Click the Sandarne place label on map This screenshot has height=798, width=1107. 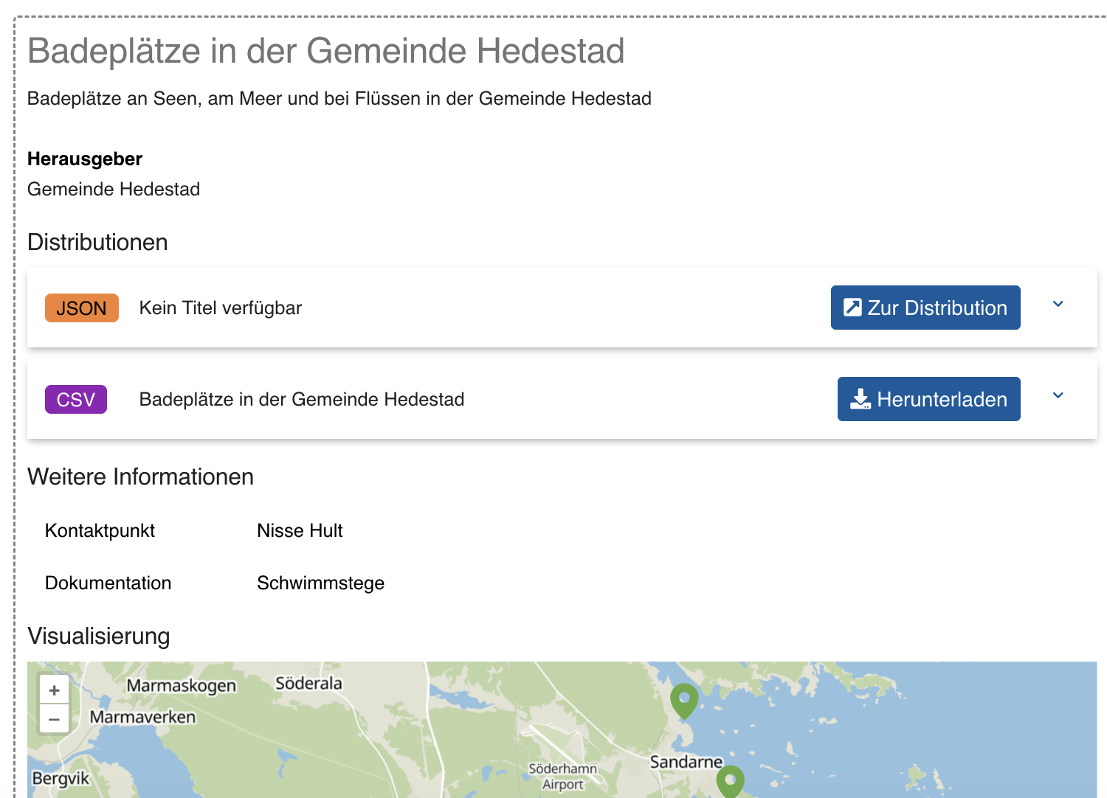(686, 762)
